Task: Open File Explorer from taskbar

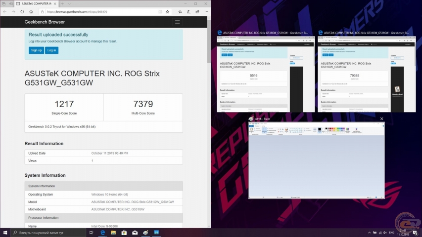Action: 113,233
